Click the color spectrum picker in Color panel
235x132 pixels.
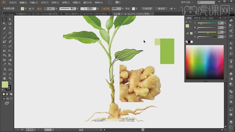pos(205,62)
